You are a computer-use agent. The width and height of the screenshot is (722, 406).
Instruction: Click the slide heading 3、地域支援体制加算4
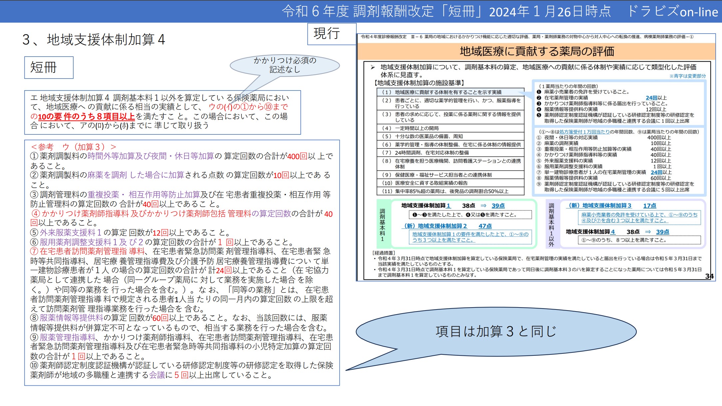tap(94, 40)
